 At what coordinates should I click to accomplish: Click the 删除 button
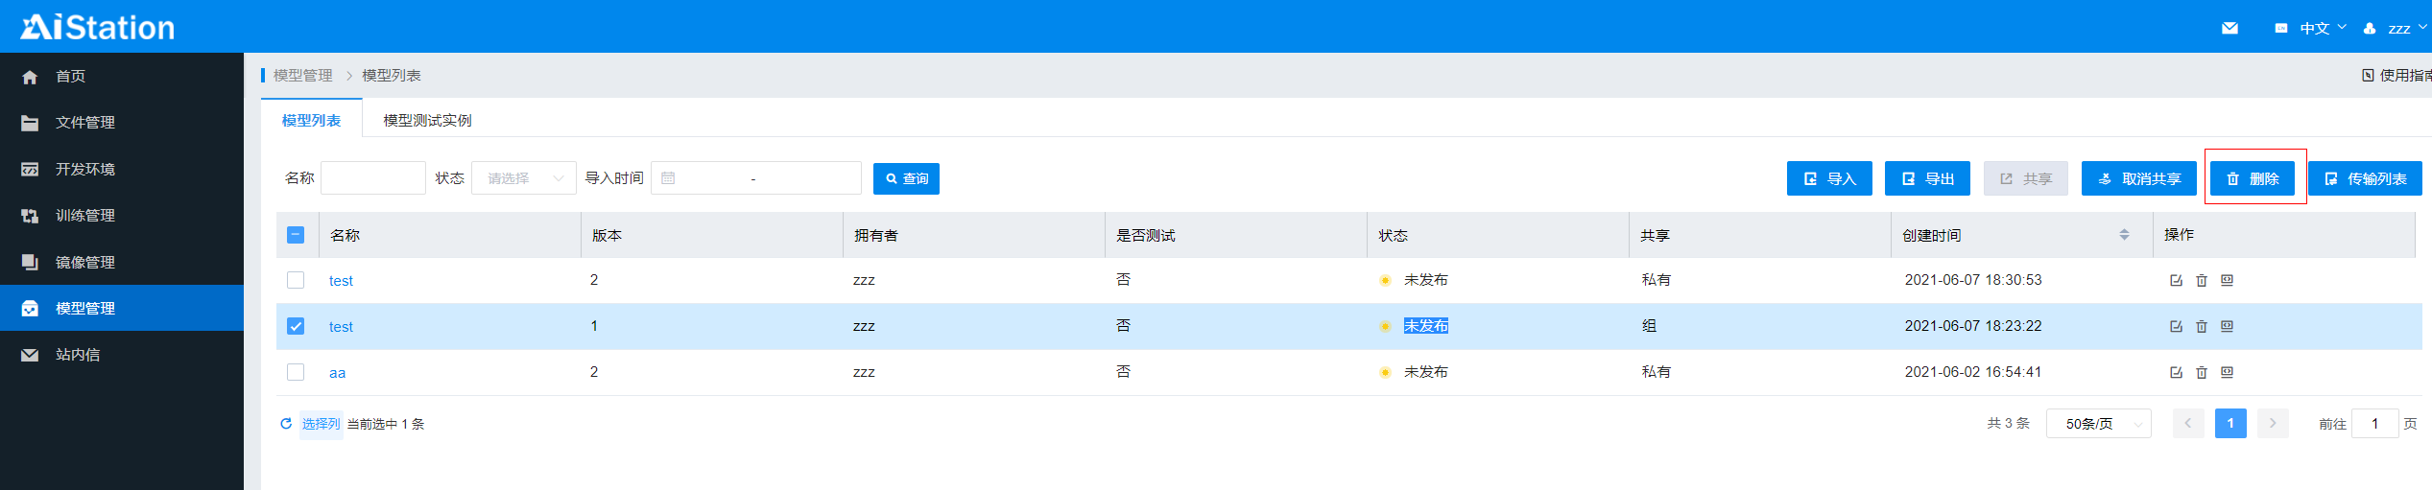pos(2253,178)
